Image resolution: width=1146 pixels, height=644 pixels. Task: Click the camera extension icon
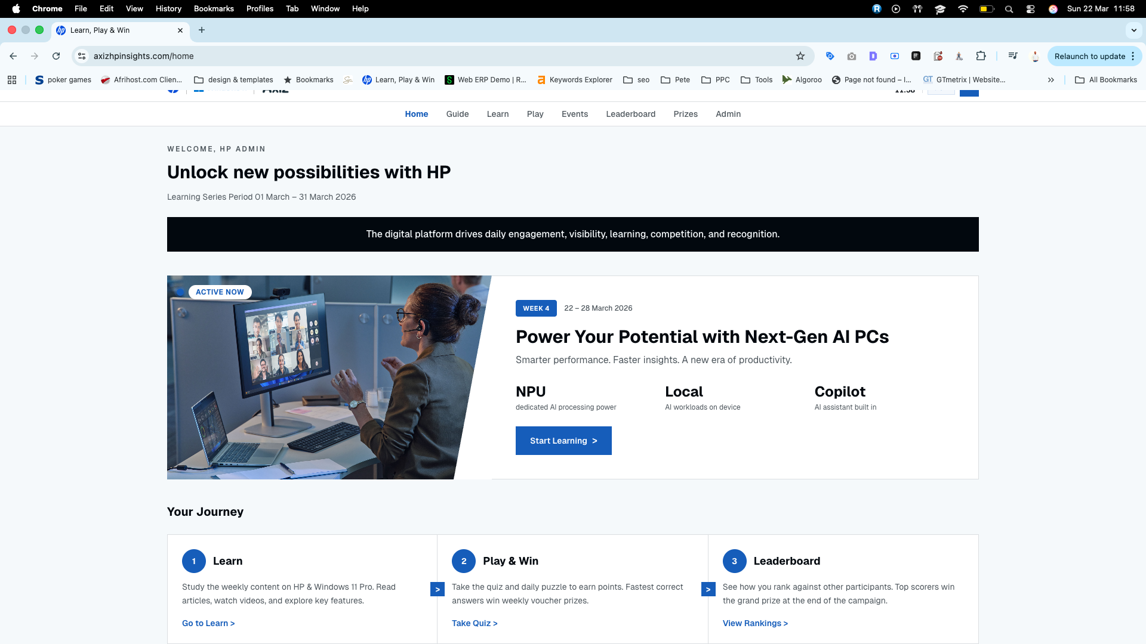point(852,56)
